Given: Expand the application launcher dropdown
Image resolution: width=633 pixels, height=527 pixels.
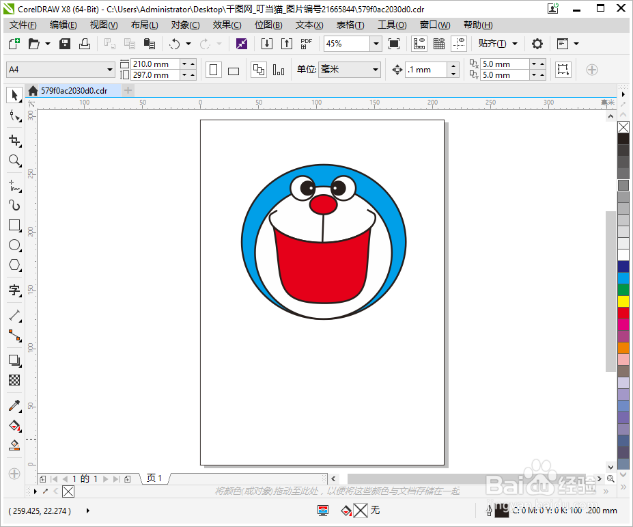Looking at the screenshot, I should (x=576, y=44).
